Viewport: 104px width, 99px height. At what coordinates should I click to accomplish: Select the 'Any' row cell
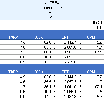click(52, 13)
